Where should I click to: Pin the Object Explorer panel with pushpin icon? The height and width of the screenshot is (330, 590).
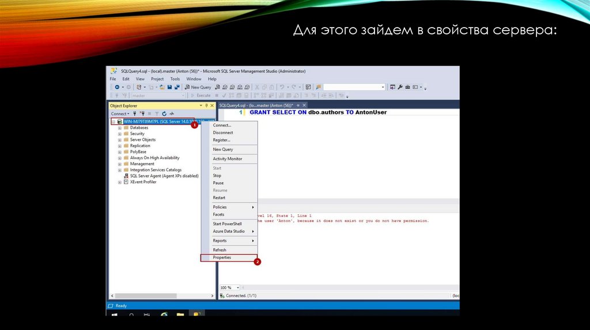click(x=206, y=105)
